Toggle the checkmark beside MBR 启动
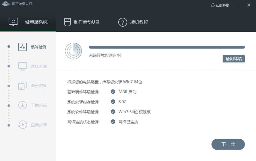The width and height of the screenshot is (256, 161). 113,92
